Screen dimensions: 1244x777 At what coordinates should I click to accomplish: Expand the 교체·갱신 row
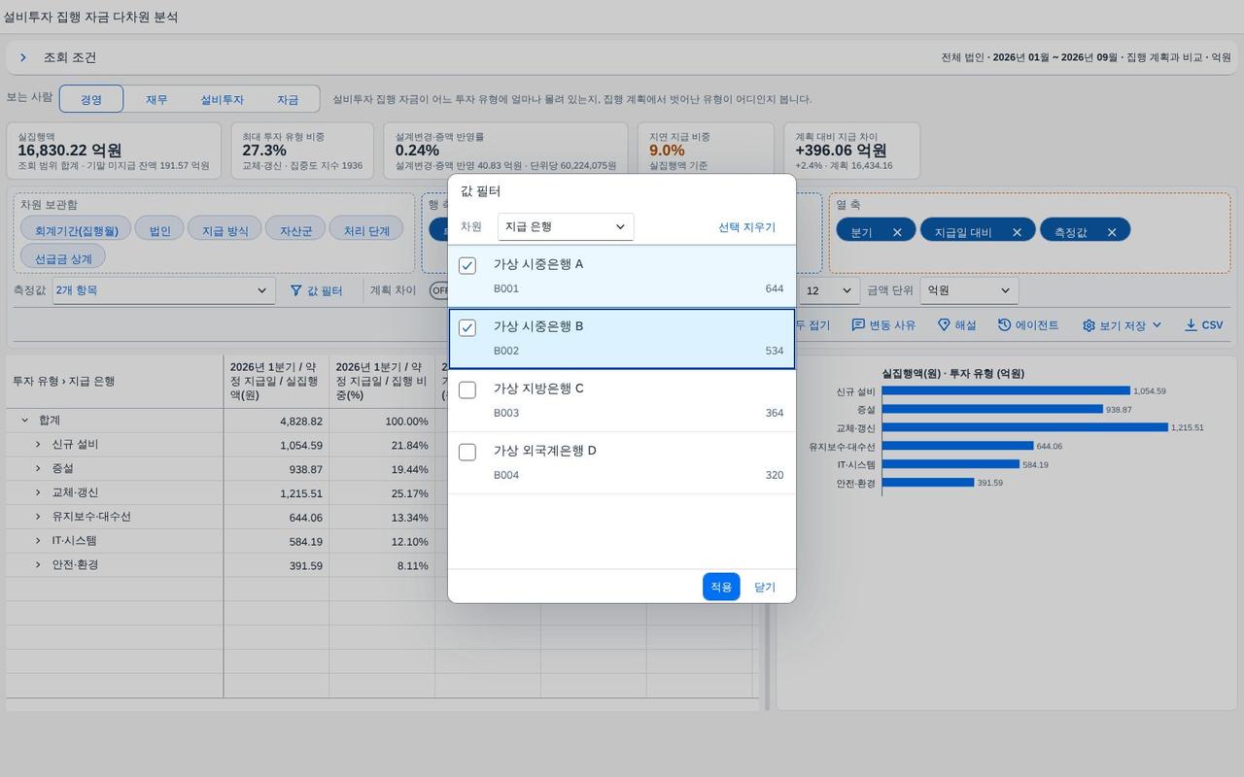click(x=38, y=493)
